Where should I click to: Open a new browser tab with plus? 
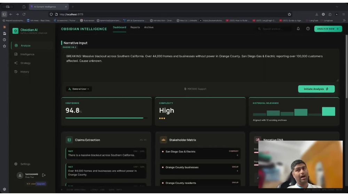click(73, 7)
